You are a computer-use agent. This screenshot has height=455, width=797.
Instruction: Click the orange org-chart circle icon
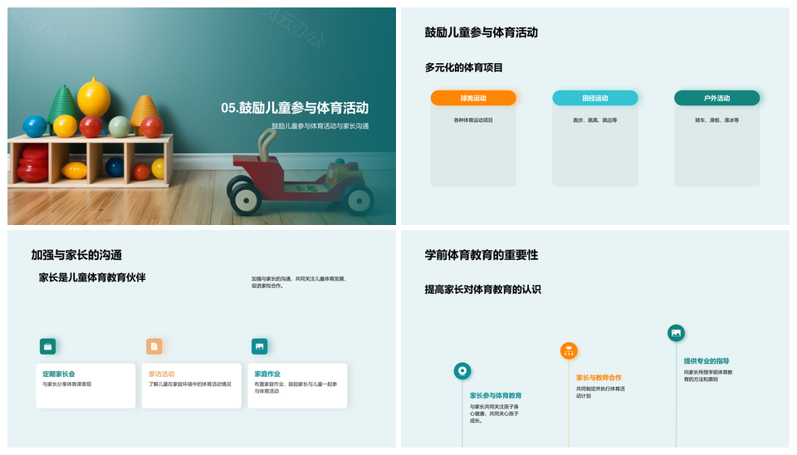(x=569, y=350)
